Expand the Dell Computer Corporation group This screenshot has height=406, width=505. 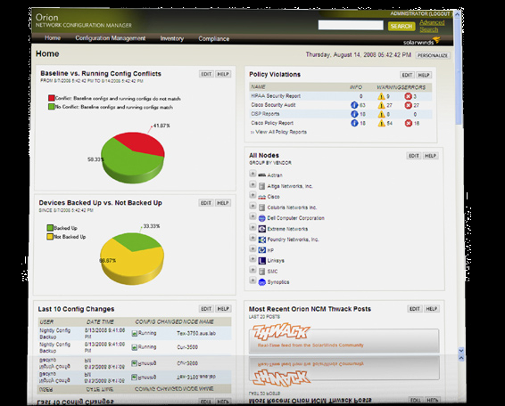coord(252,216)
